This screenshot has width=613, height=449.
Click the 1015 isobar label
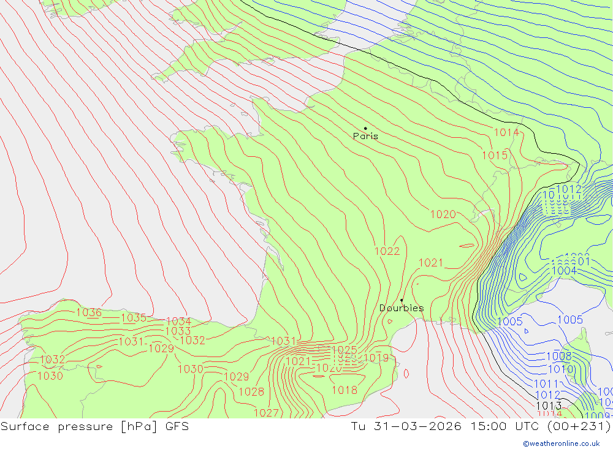point(495,156)
